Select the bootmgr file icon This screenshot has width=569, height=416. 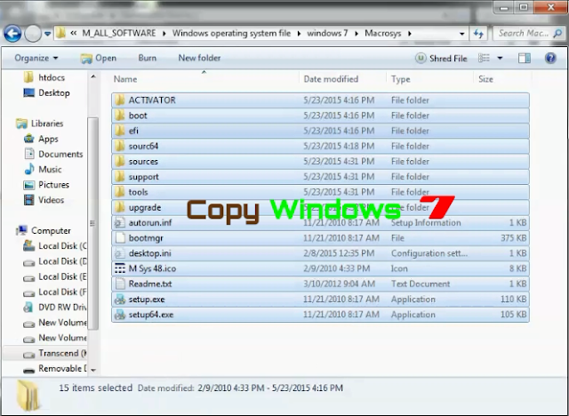pyautogui.click(x=120, y=237)
